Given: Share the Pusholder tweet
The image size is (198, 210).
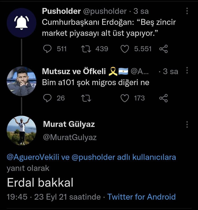Looking at the screenshot, I should click(x=163, y=49).
